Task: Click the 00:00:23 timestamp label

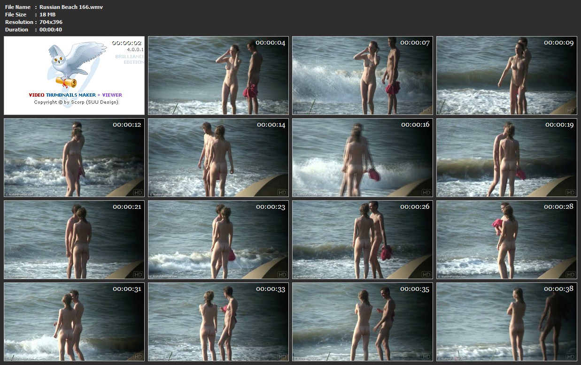Action: (271, 207)
